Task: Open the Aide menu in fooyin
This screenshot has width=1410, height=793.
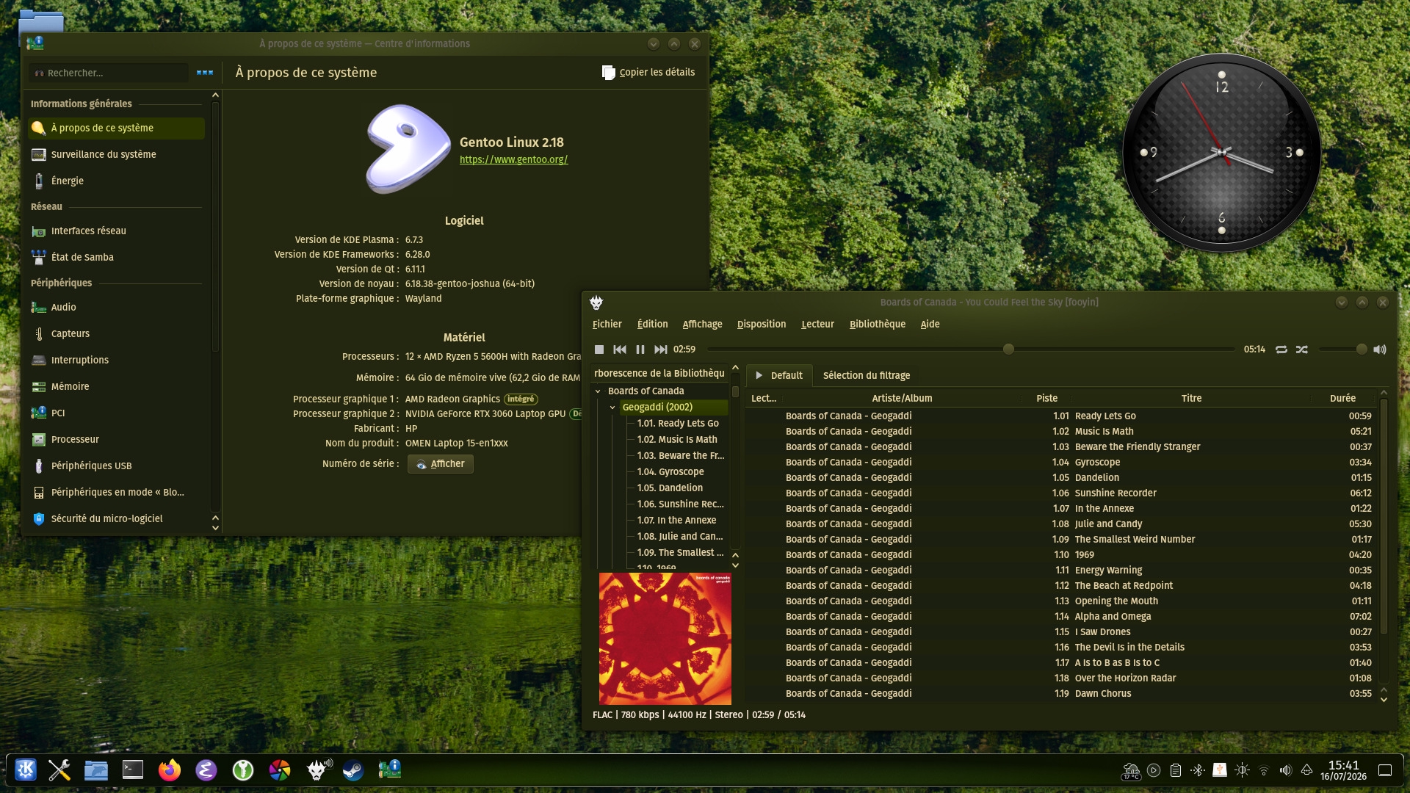Action: click(930, 324)
